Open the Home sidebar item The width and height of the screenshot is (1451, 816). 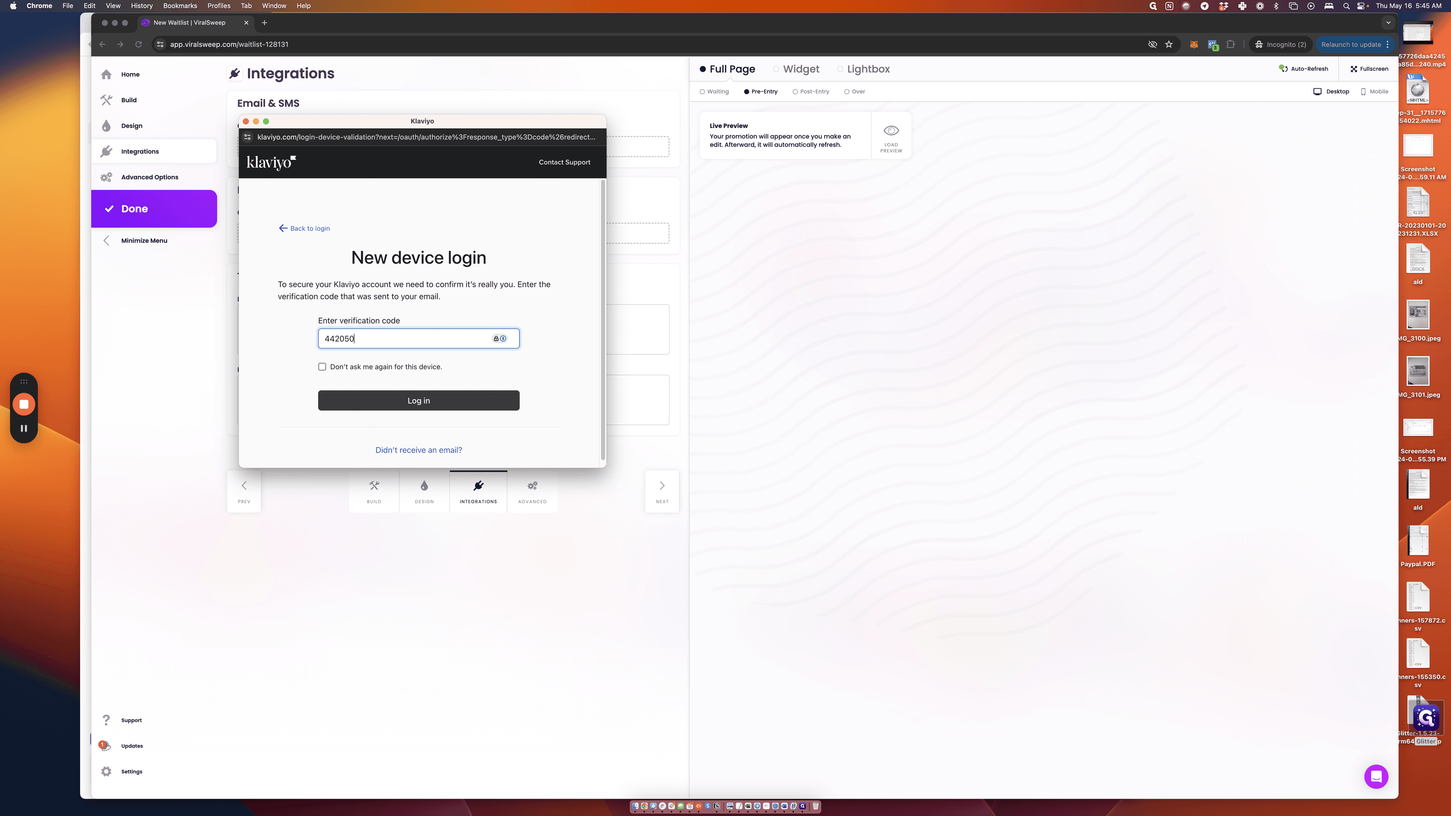coord(130,74)
